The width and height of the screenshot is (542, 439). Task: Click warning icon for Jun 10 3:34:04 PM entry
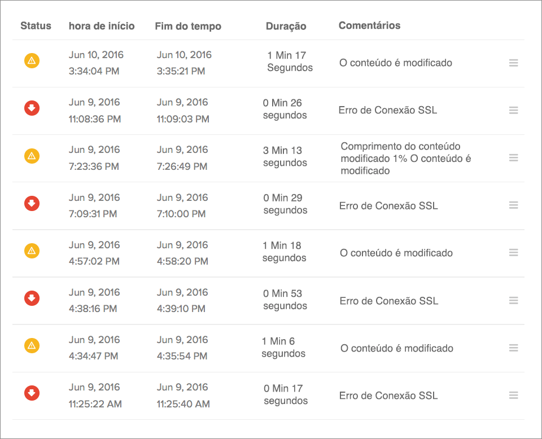(x=32, y=60)
